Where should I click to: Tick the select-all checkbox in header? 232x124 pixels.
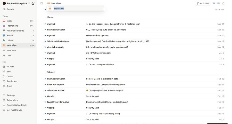[42, 3]
